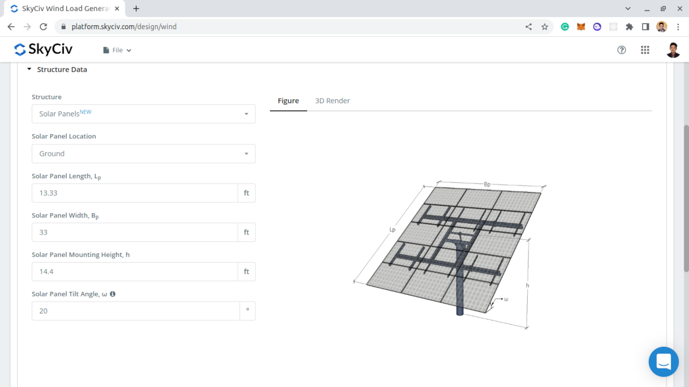Open a new browser tab
689x387 pixels.
[x=136, y=9]
